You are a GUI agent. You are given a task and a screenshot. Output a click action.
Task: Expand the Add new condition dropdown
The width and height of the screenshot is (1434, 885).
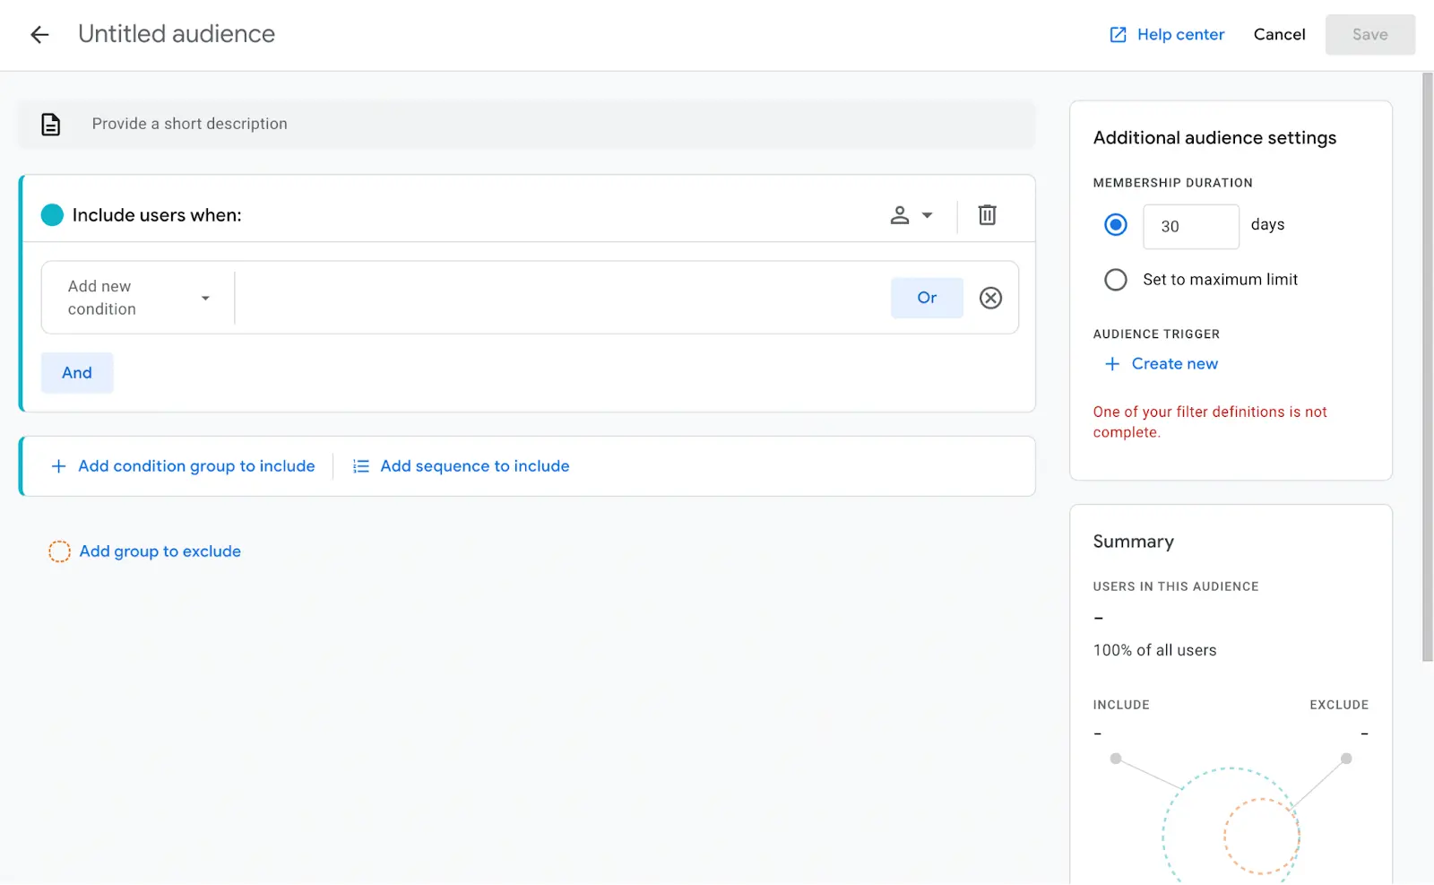138,298
